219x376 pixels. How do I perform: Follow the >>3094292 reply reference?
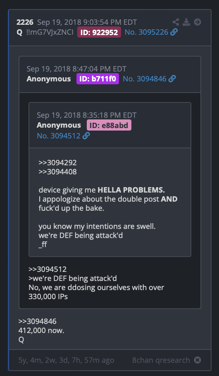click(x=57, y=163)
